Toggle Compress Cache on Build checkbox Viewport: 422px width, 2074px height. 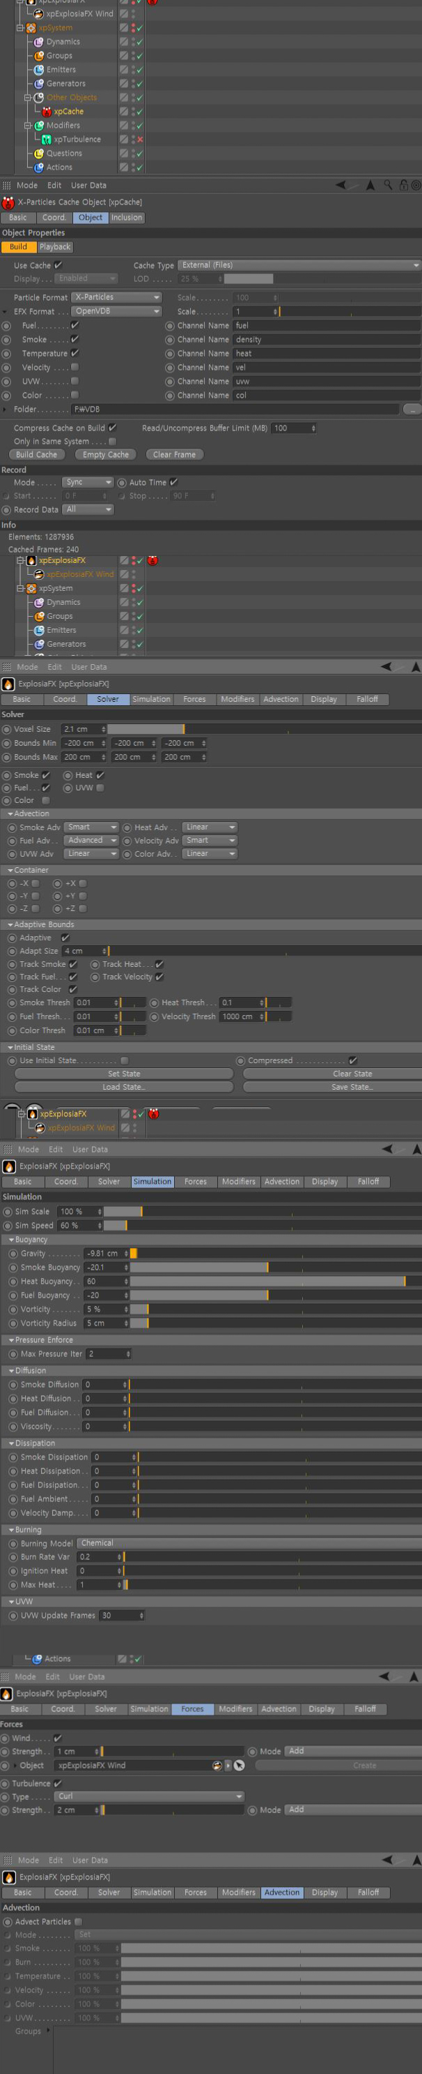point(111,428)
